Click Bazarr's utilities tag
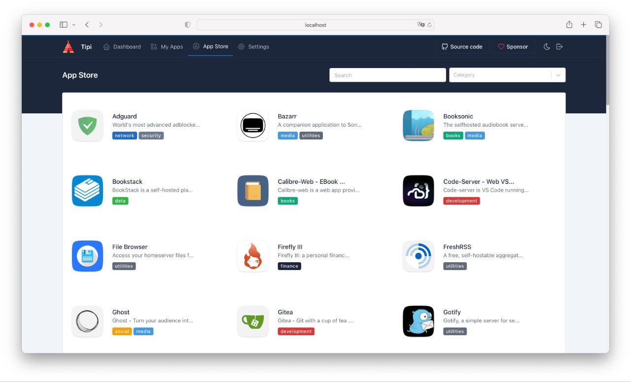Image resolution: width=631 pixels, height=382 pixels. pos(311,136)
